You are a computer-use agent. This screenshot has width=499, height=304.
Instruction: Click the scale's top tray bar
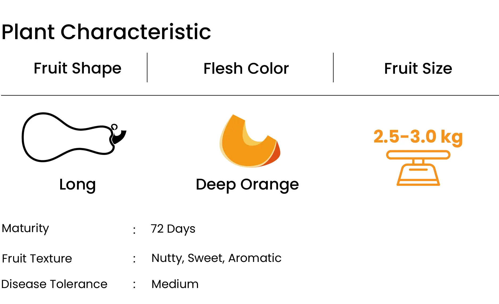[x=418, y=155]
